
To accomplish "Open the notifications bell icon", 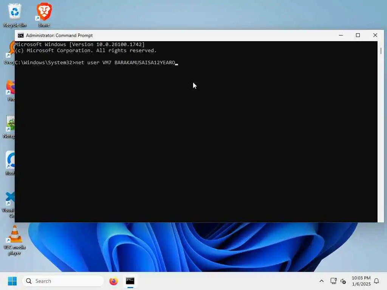I will coord(376,281).
